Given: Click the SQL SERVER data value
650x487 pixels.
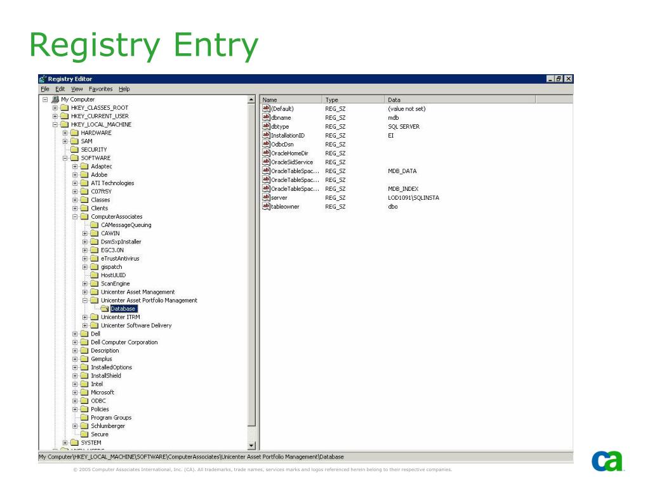Looking at the screenshot, I should point(403,127).
